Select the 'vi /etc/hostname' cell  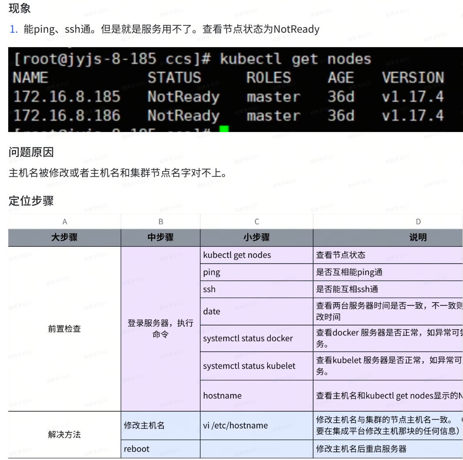point(257,426)
